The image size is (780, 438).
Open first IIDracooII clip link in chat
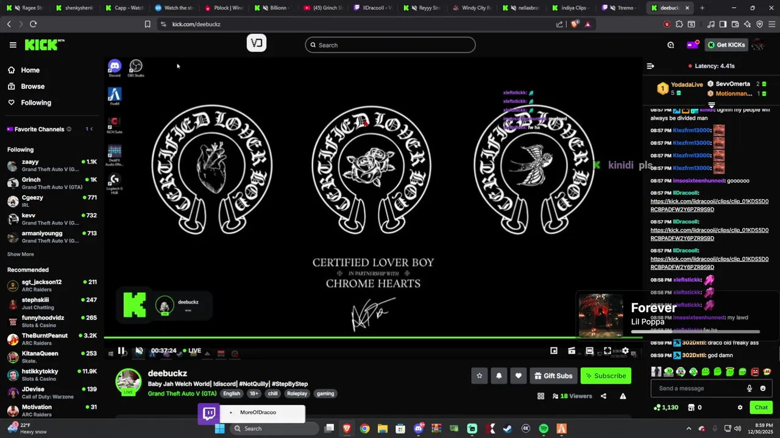coord(709,205)
